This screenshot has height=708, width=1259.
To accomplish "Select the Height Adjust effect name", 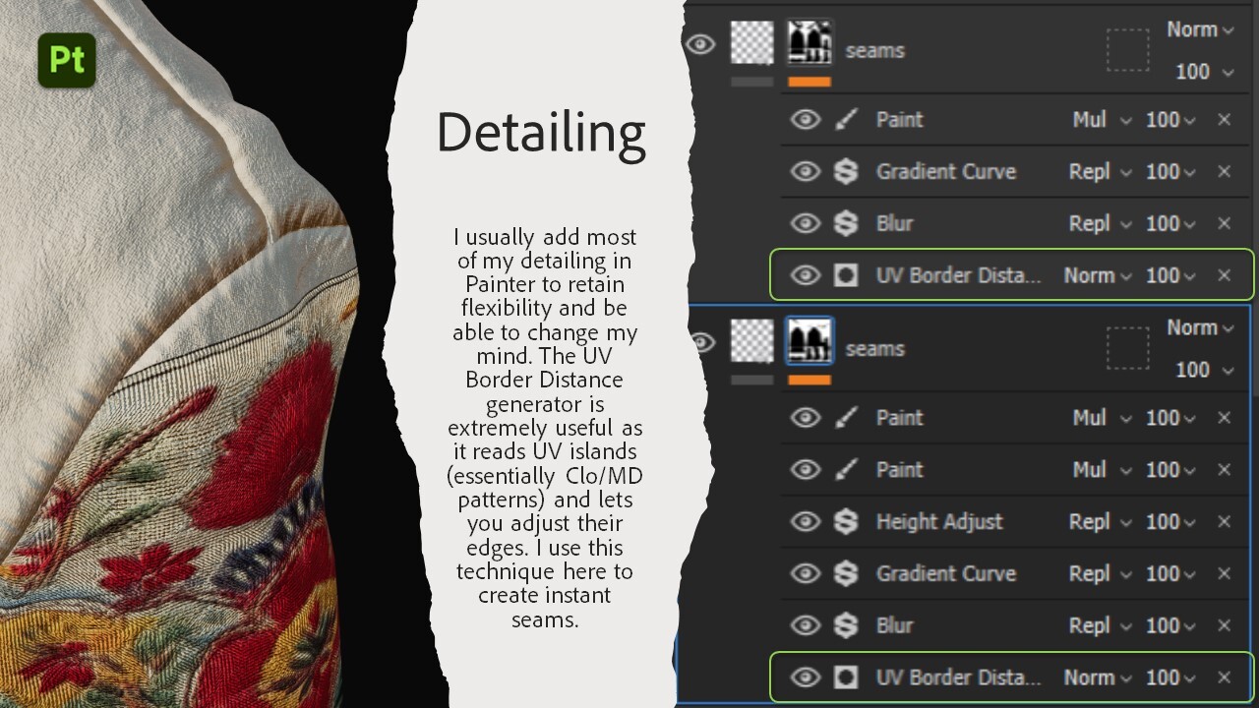I will pos(939,522).
